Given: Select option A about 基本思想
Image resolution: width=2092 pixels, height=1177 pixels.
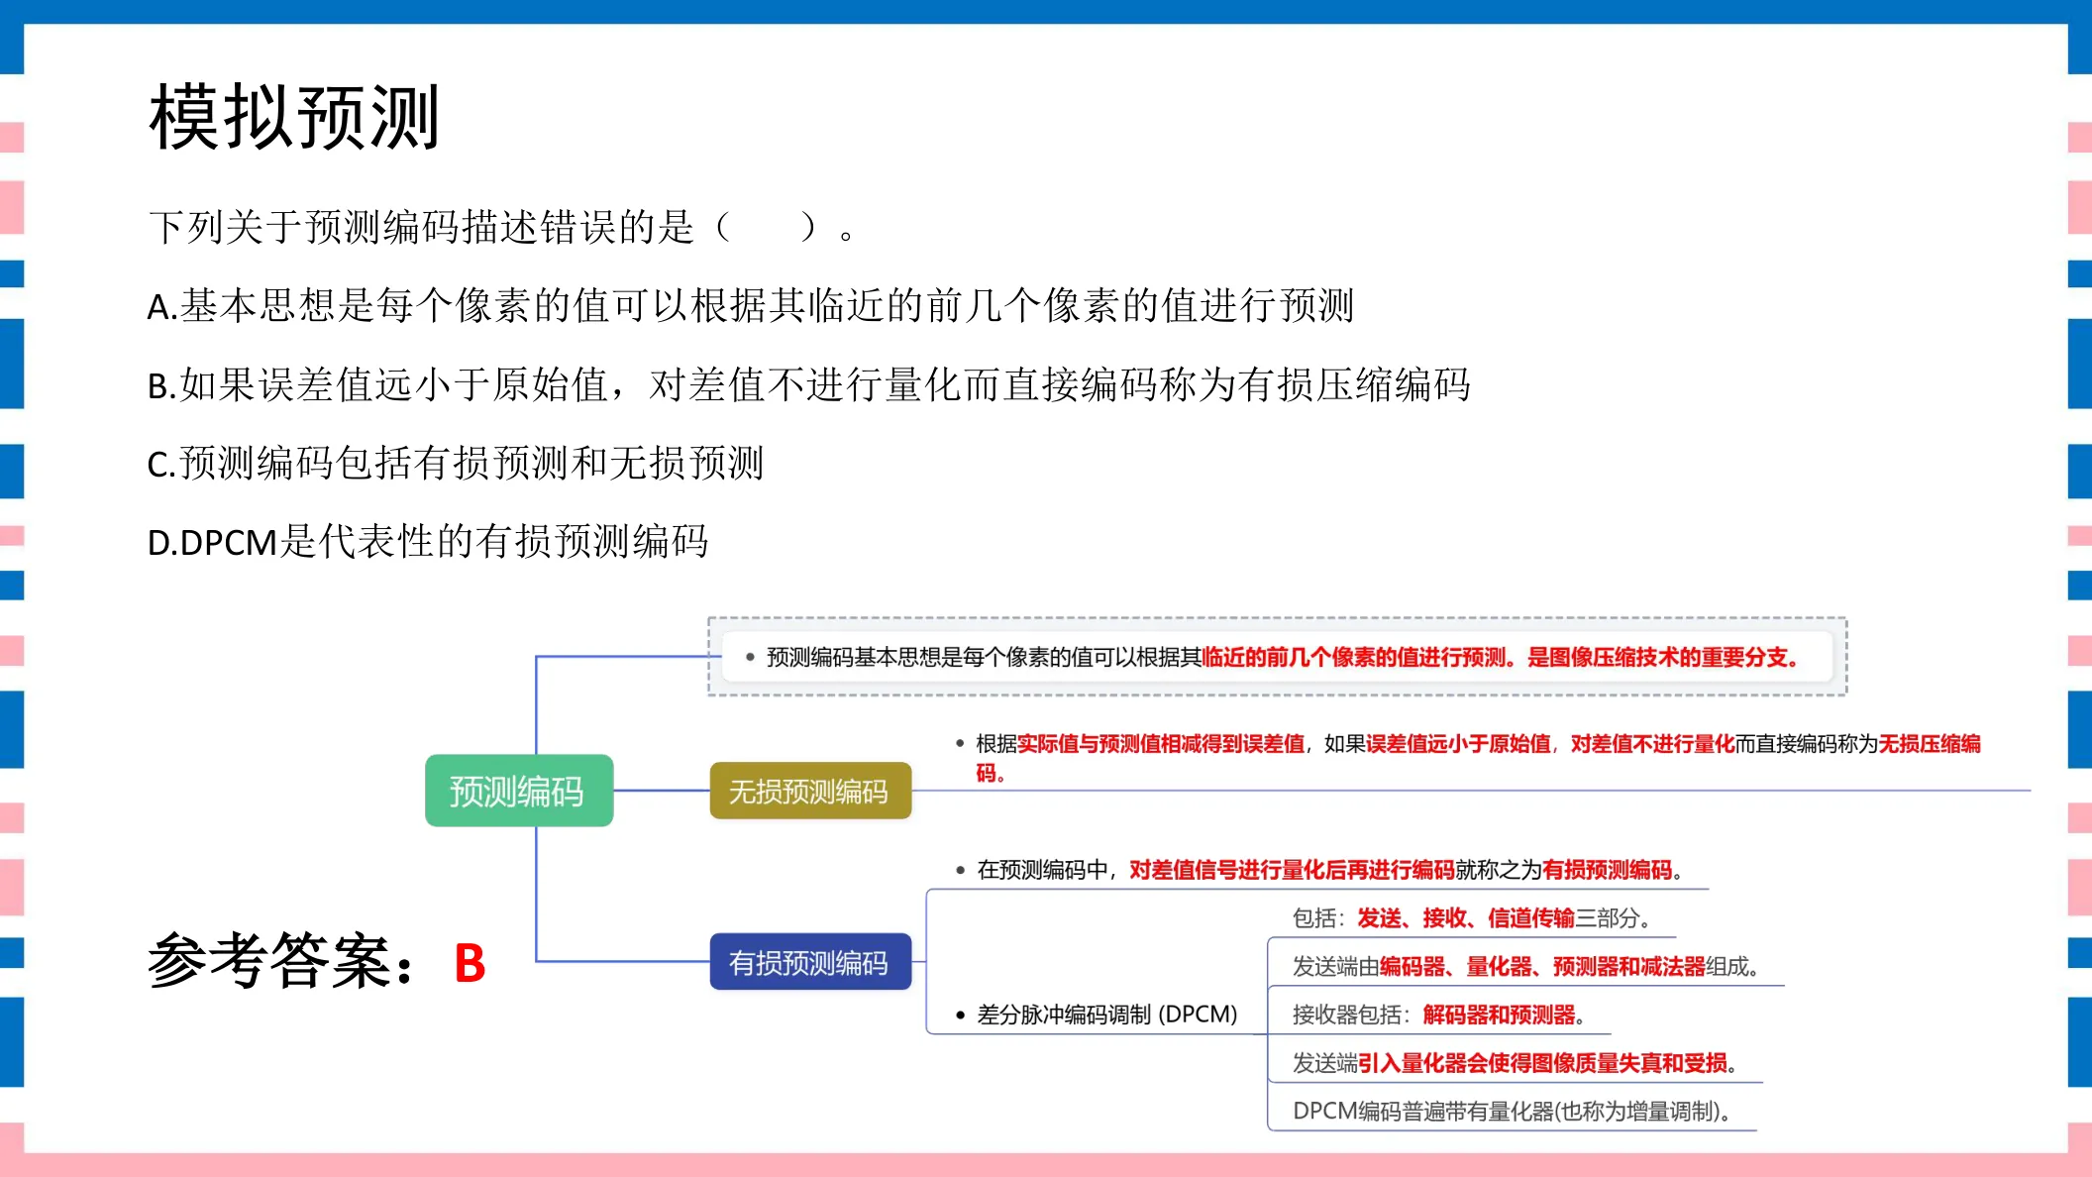Looking at the screenshot, I should tap(750, 306).
